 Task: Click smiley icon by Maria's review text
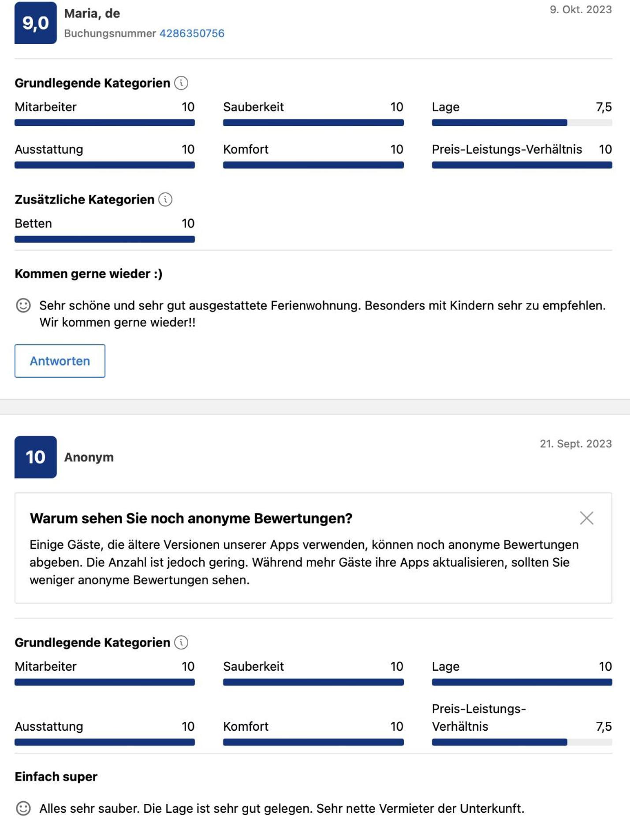(23, 305)
